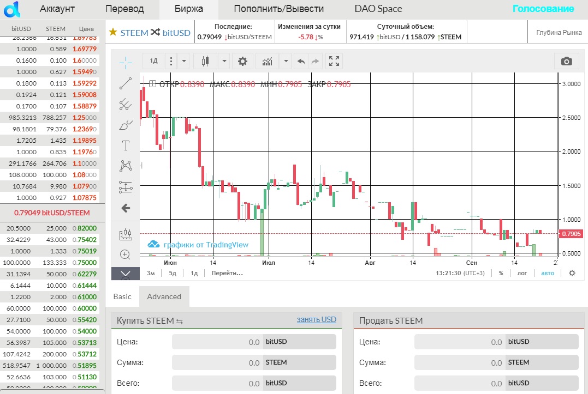Activate the zoom in magnifier tool
The image size is (588, 394).
125,254
